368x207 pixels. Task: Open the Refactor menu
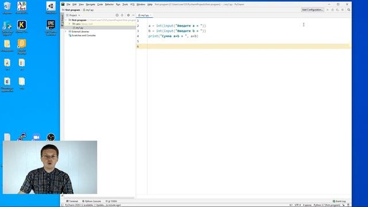click(x=109, y=5)
